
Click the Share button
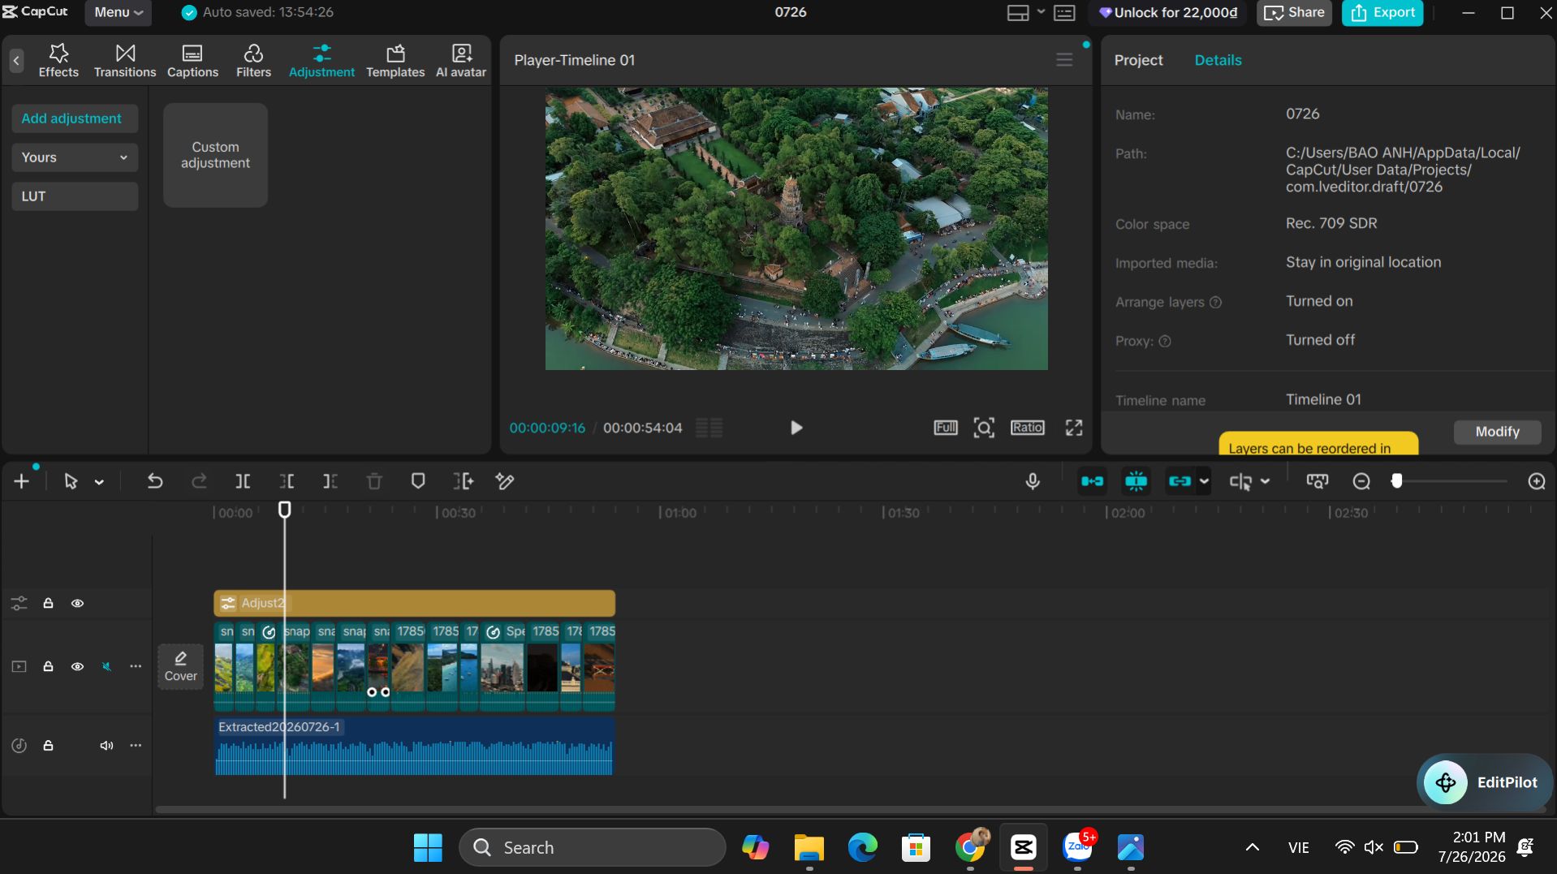click(x=1294, y=13)
